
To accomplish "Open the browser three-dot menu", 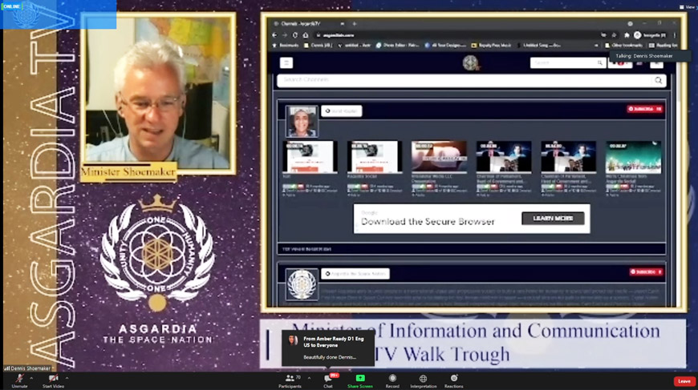I will tap(675, 35).
